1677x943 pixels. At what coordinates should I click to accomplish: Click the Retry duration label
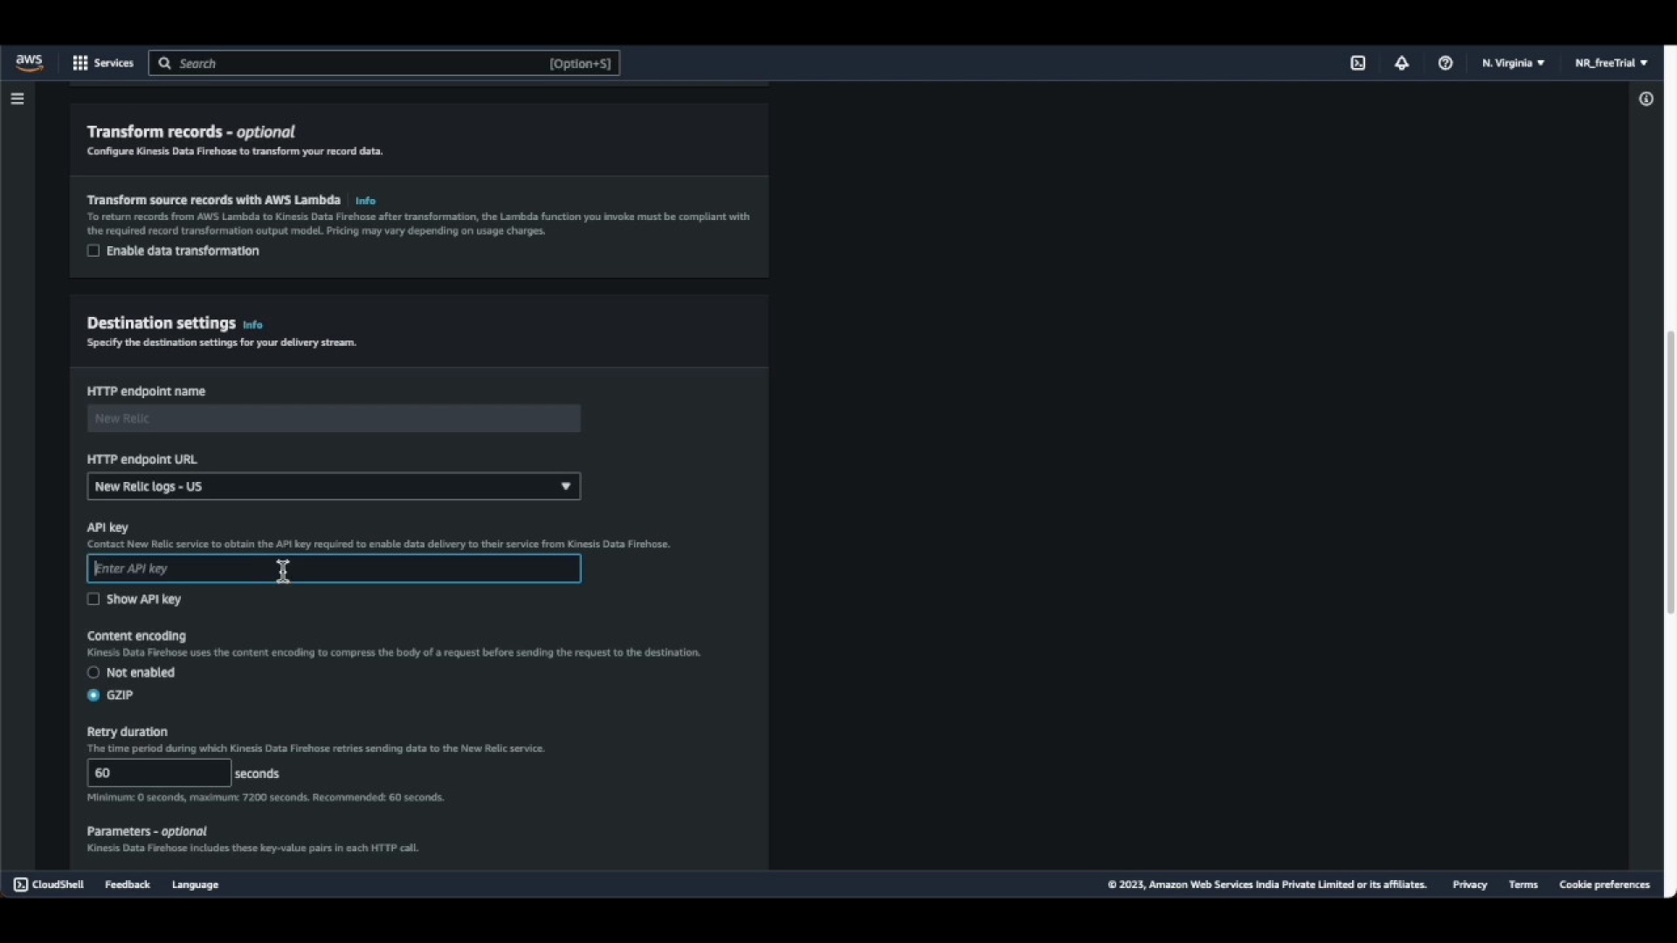pos(127,732)
